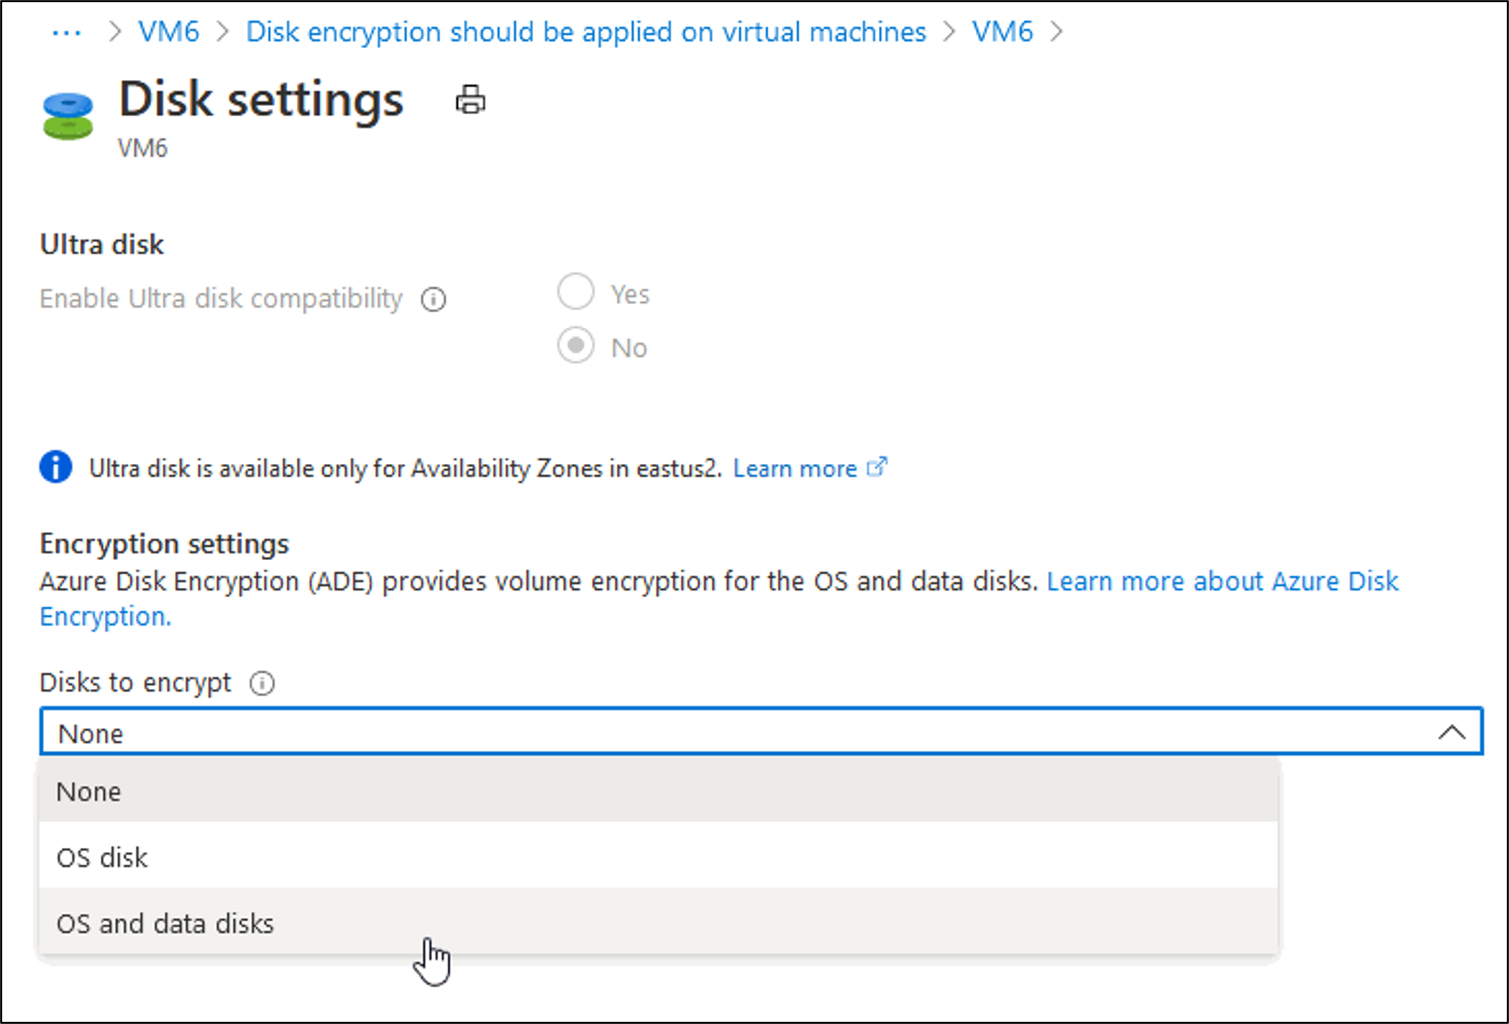Click the print icon beside Disk settings

click(470, 99)
